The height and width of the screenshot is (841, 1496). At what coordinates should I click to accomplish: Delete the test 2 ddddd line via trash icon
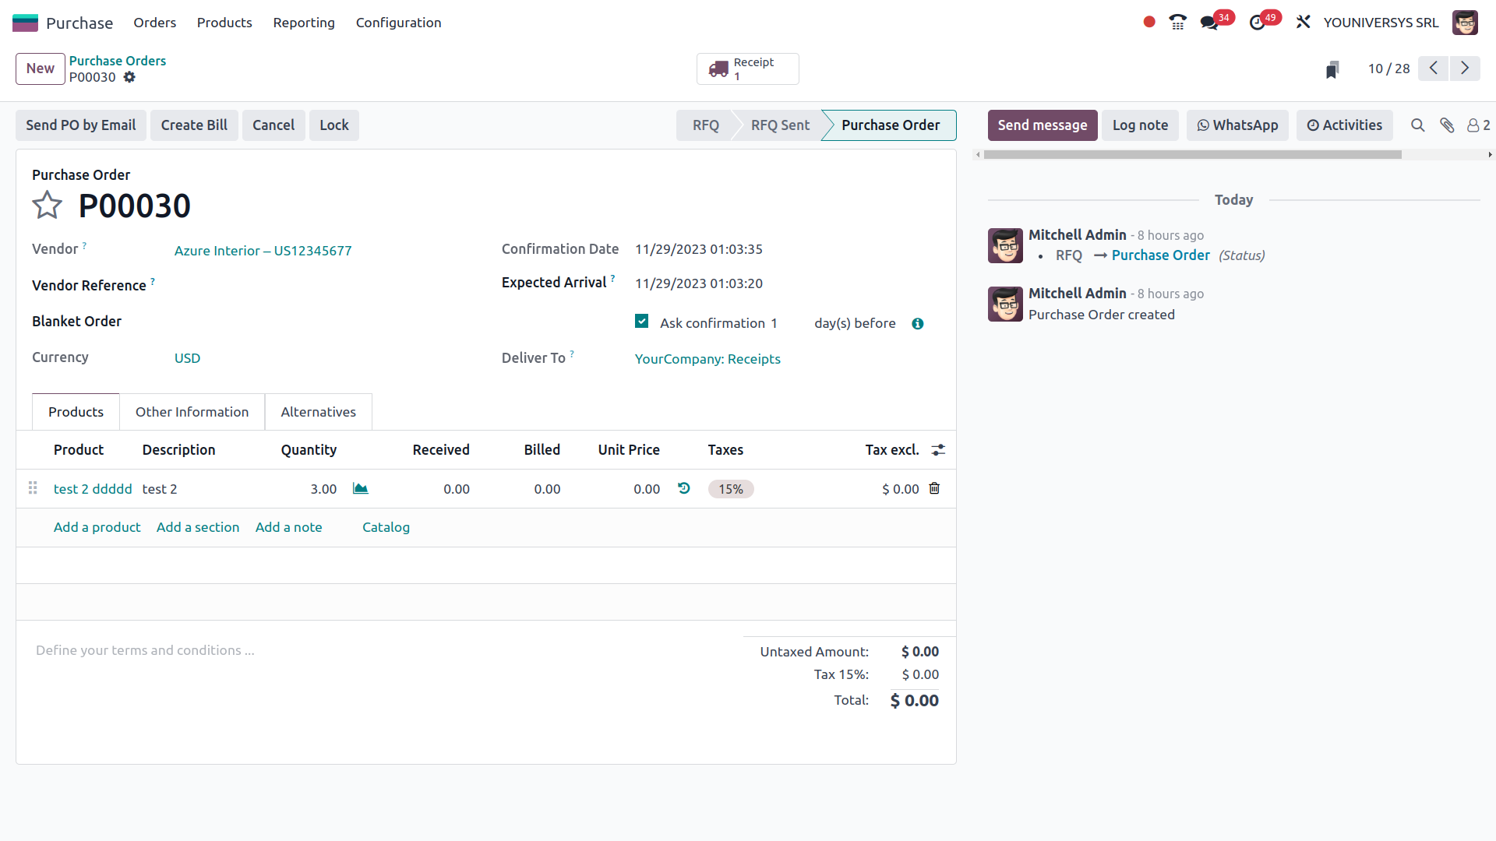[934, 488]
